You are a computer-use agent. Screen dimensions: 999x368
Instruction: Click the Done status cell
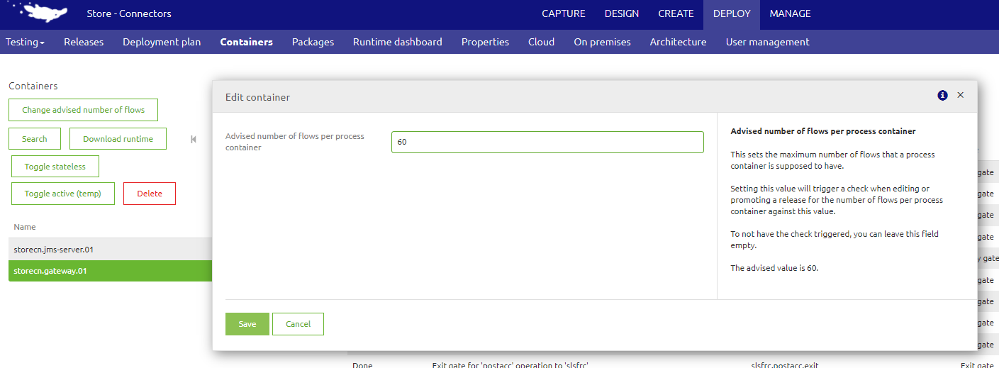pos(362,365)
